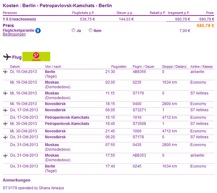Image resolution: width=217 pixels, height=193 pixels.
Task: Click plane icon on Novosibirsk 06:20 departure row
Action: (x=5, y=137)
